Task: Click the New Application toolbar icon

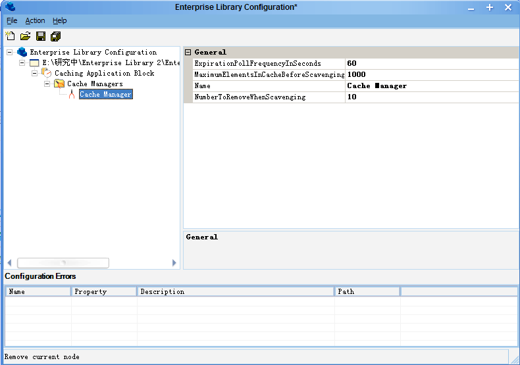Action: (x=11, y=36)
